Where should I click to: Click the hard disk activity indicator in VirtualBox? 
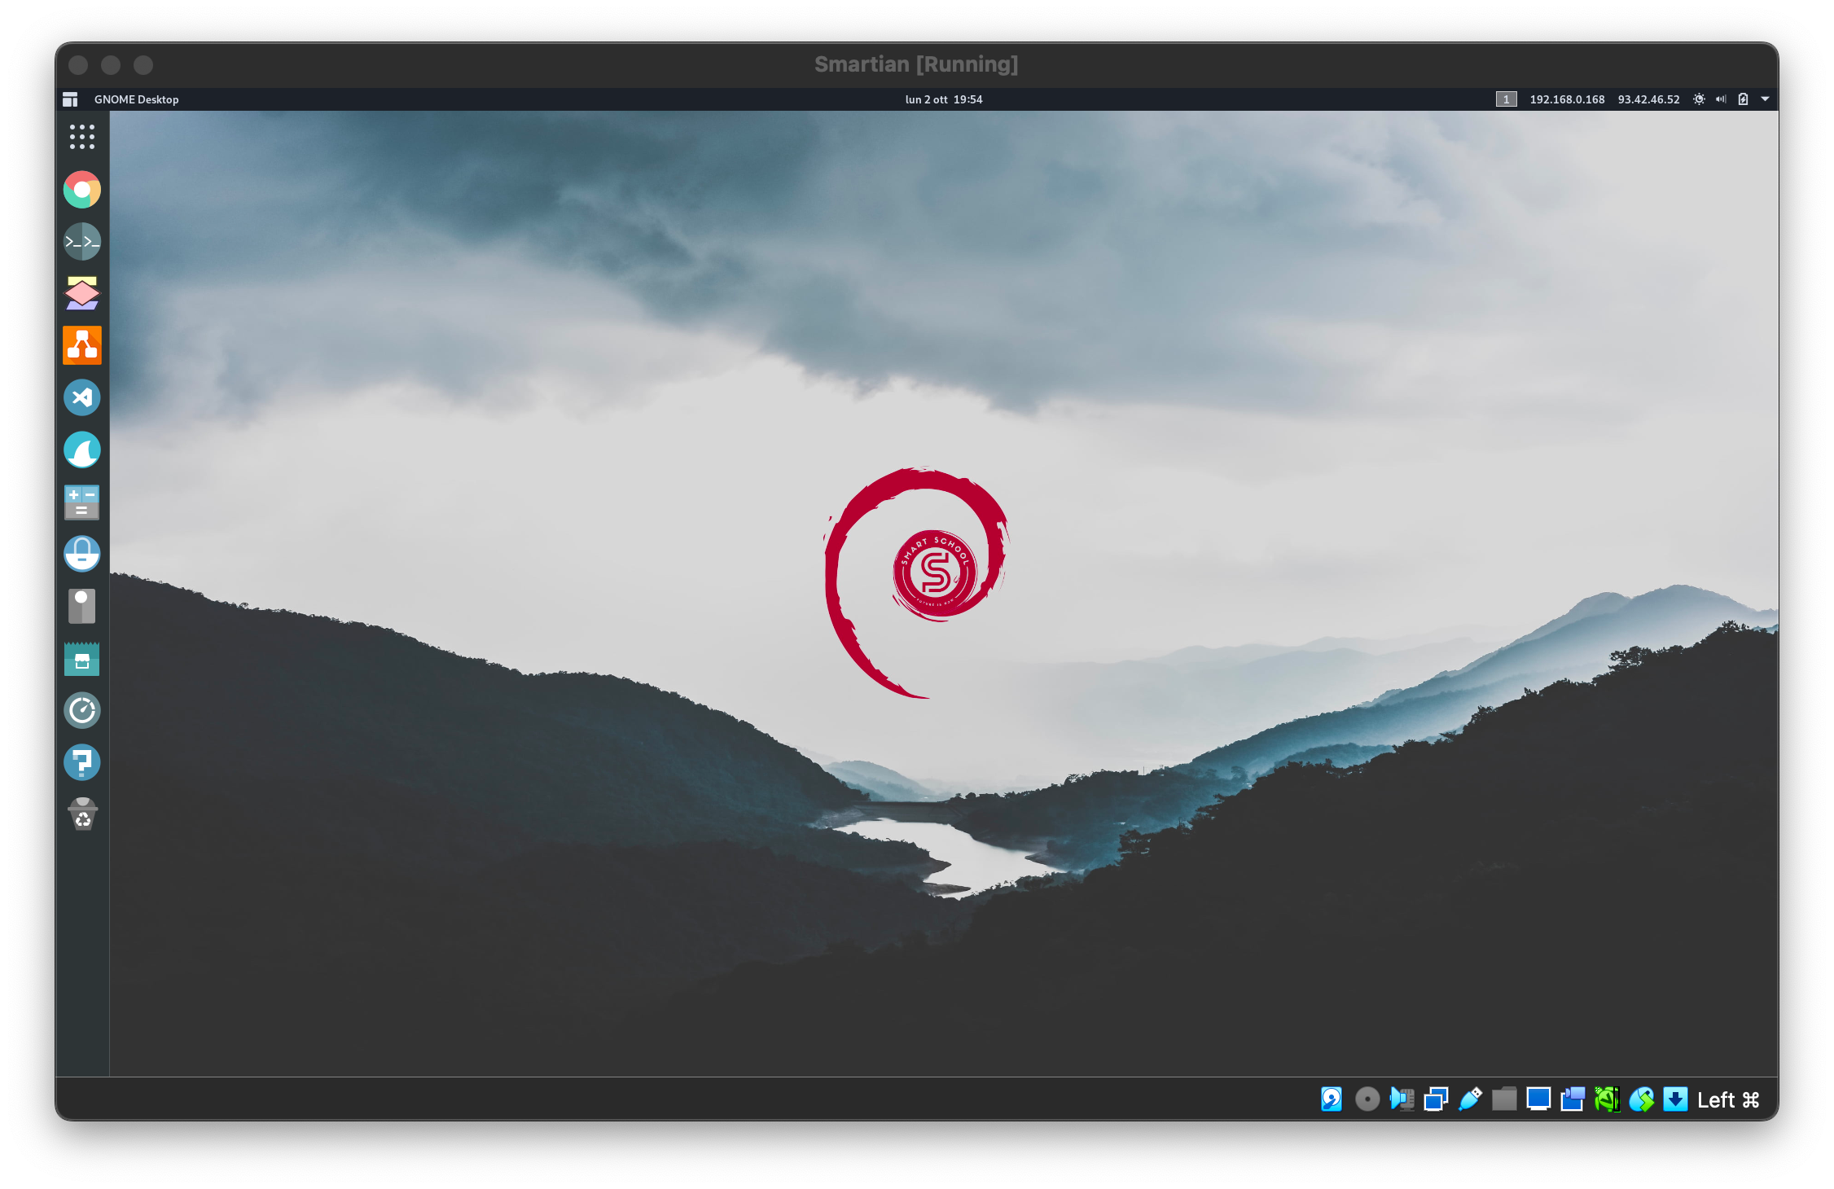click(x=1332, y=1099)
